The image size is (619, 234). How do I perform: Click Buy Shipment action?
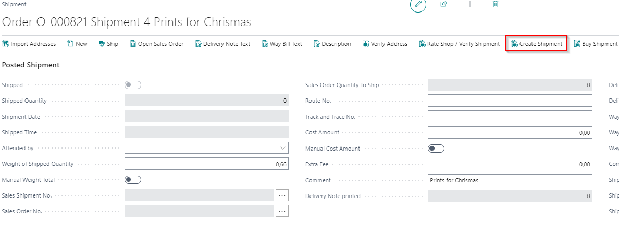click(x=596, y=44)
